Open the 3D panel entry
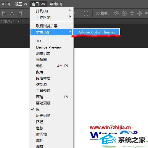Screen dimensions: 148x148 coord(52,41)
